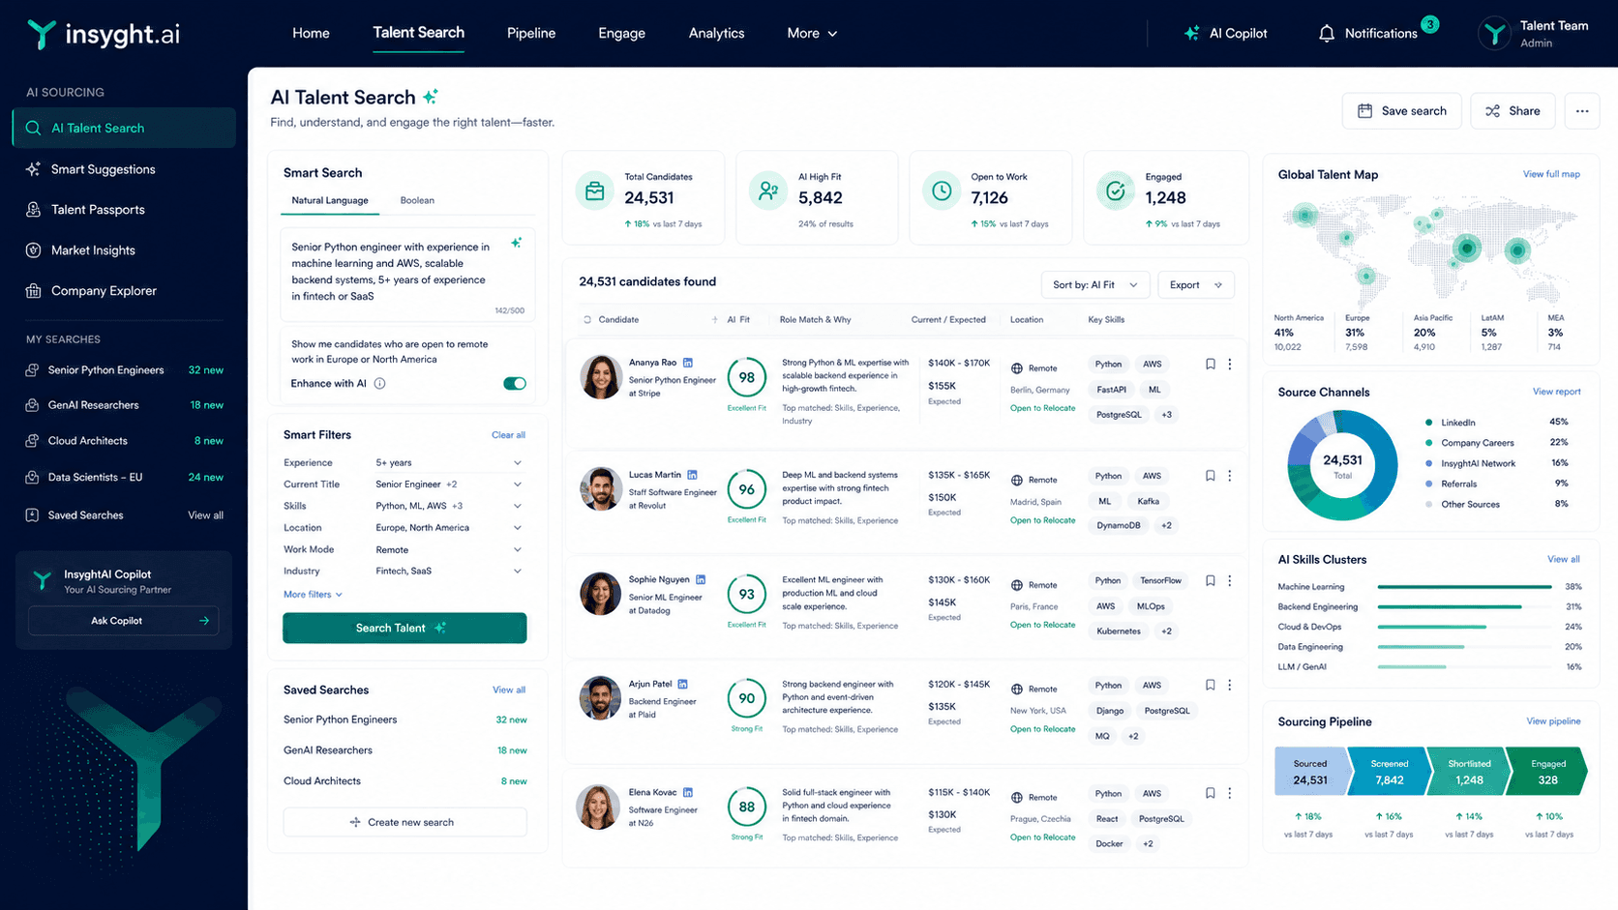Image resolution: width=1618 pixels, height=910 pixels.
Task: Click the Search Talent button
Action: click(x=404, y=628)
